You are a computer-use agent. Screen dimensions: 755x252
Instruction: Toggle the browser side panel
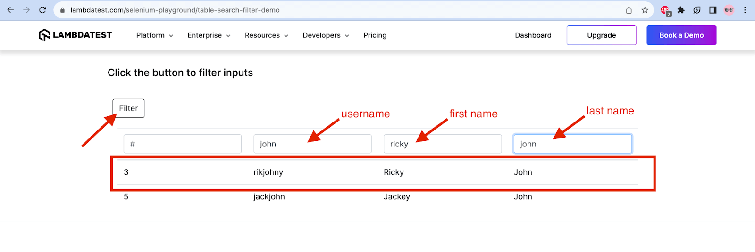pyautogui.click(x=713, y=10)
